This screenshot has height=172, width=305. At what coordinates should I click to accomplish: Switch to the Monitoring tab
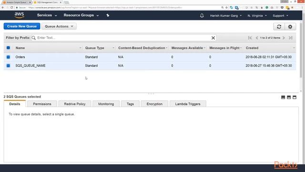point(106,104)
